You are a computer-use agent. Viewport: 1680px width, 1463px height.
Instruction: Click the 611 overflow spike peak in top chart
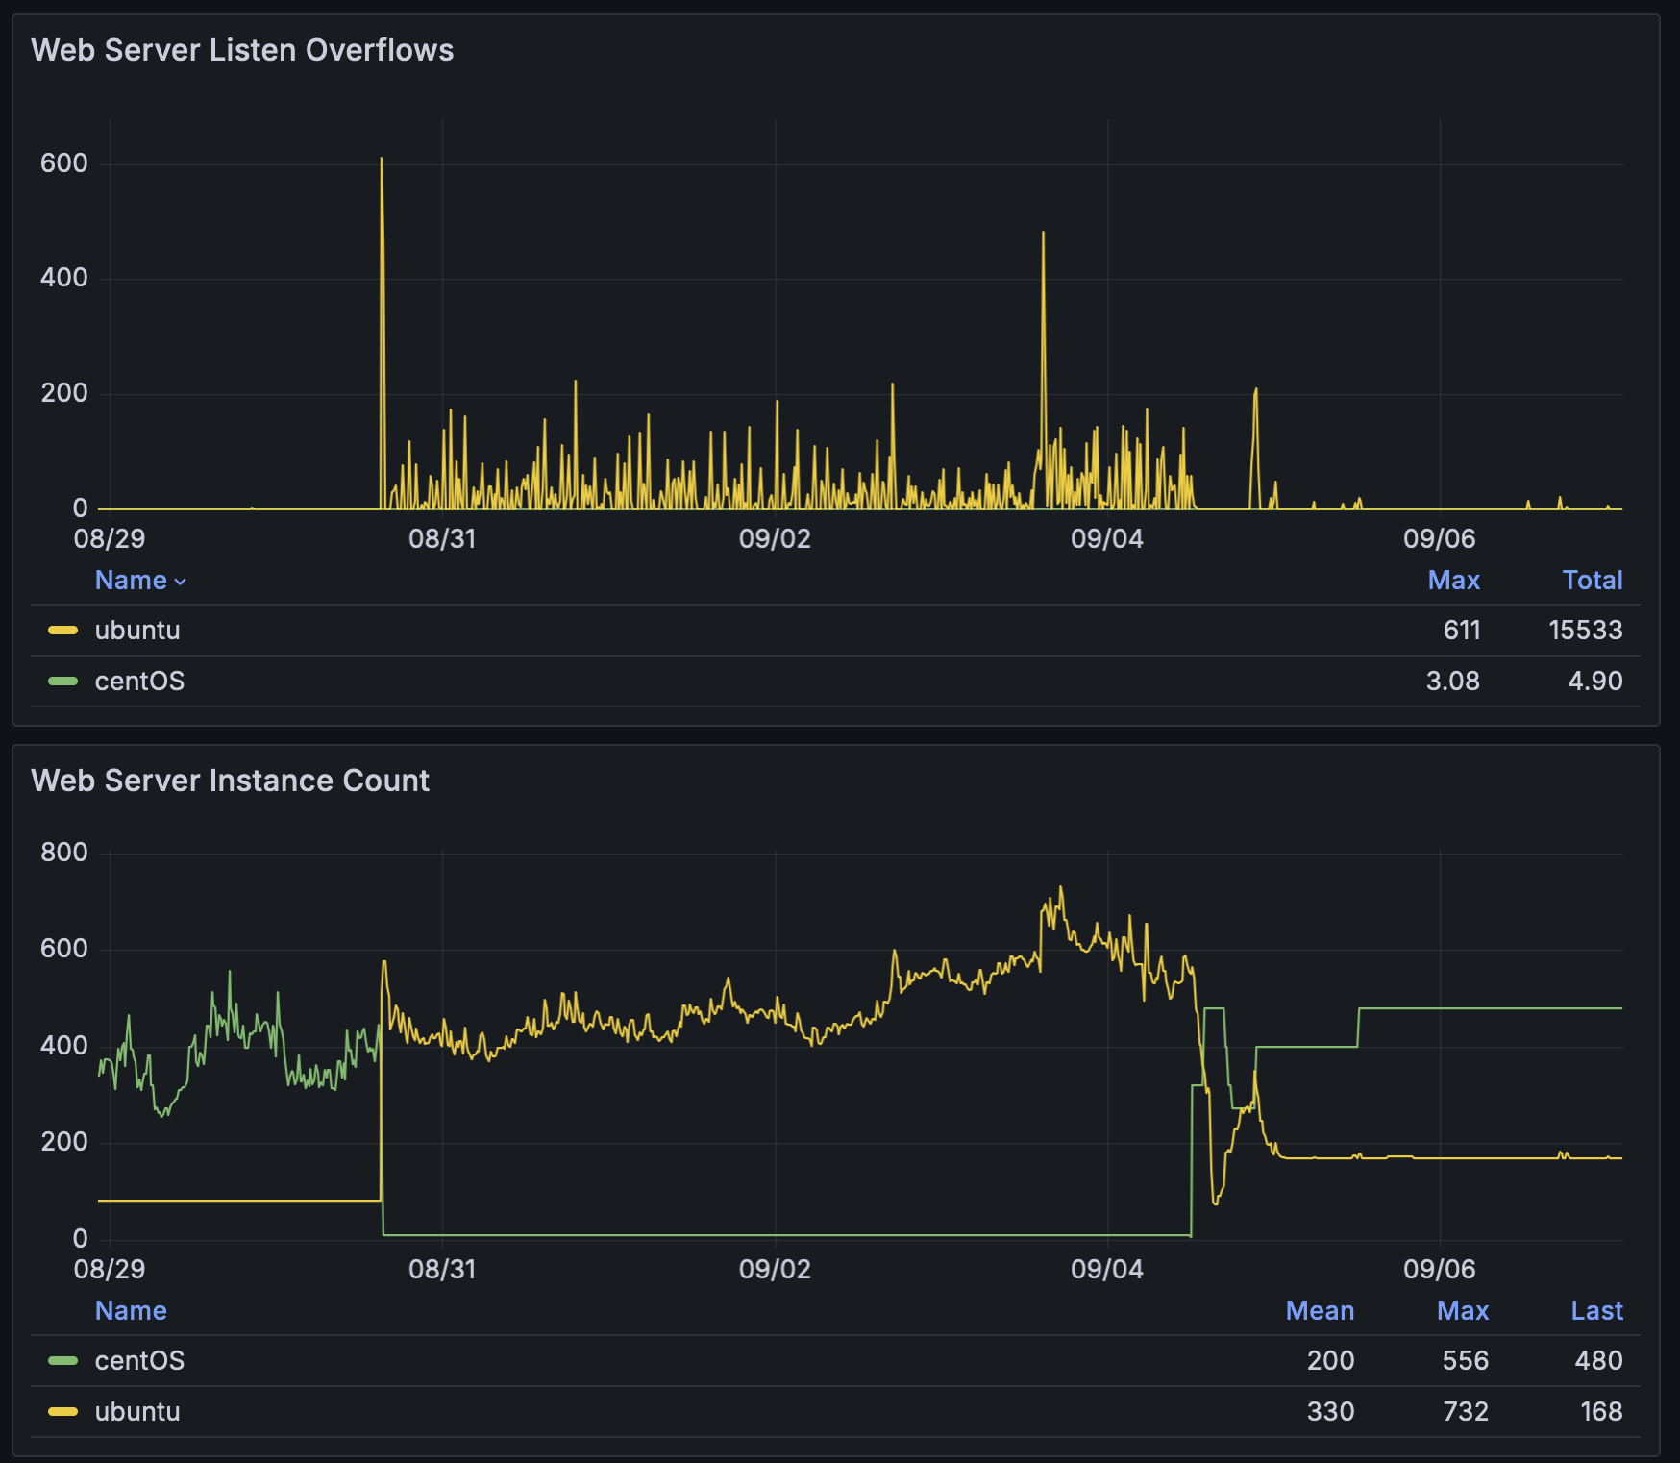point(382,159)
